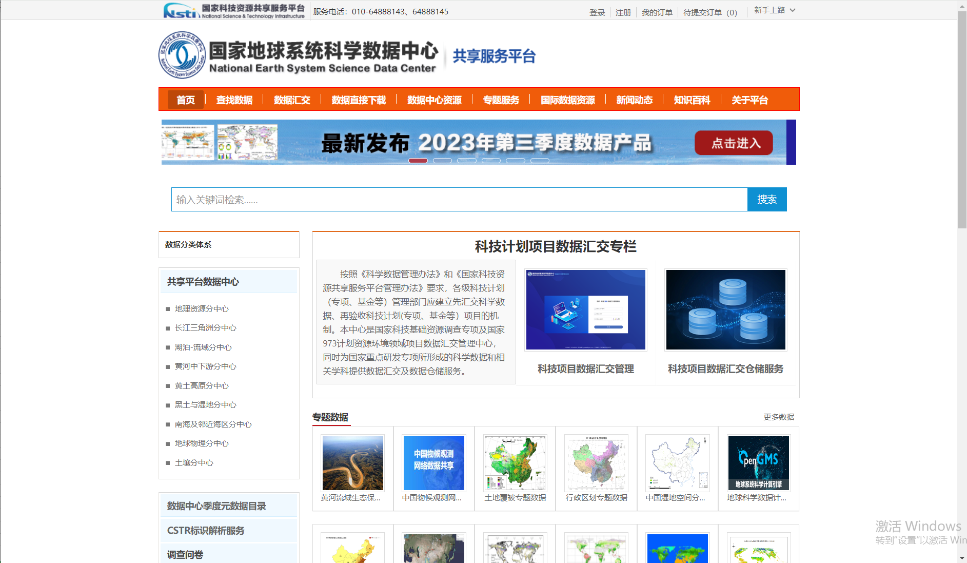
Task: Click the OpenGMS 地球科学数据计算 thumbnail
Action: [758, 462]
